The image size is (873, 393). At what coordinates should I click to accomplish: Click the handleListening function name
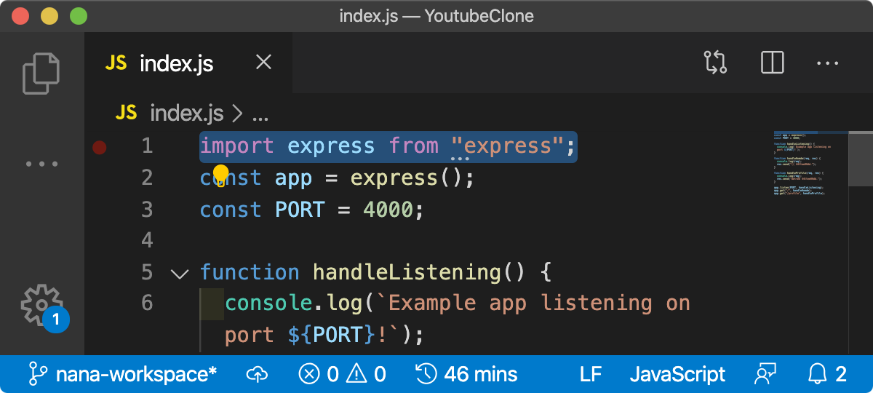pos(407,272)
